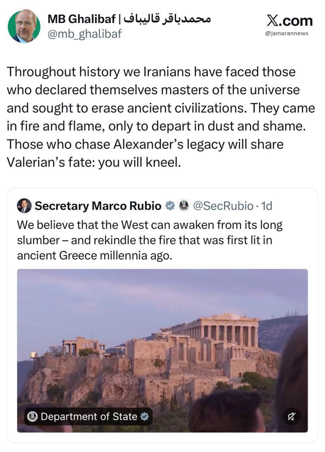The image size is (325, 452).
Task: Play the Acropolis video thumbnail
Action: click(162, 350)
